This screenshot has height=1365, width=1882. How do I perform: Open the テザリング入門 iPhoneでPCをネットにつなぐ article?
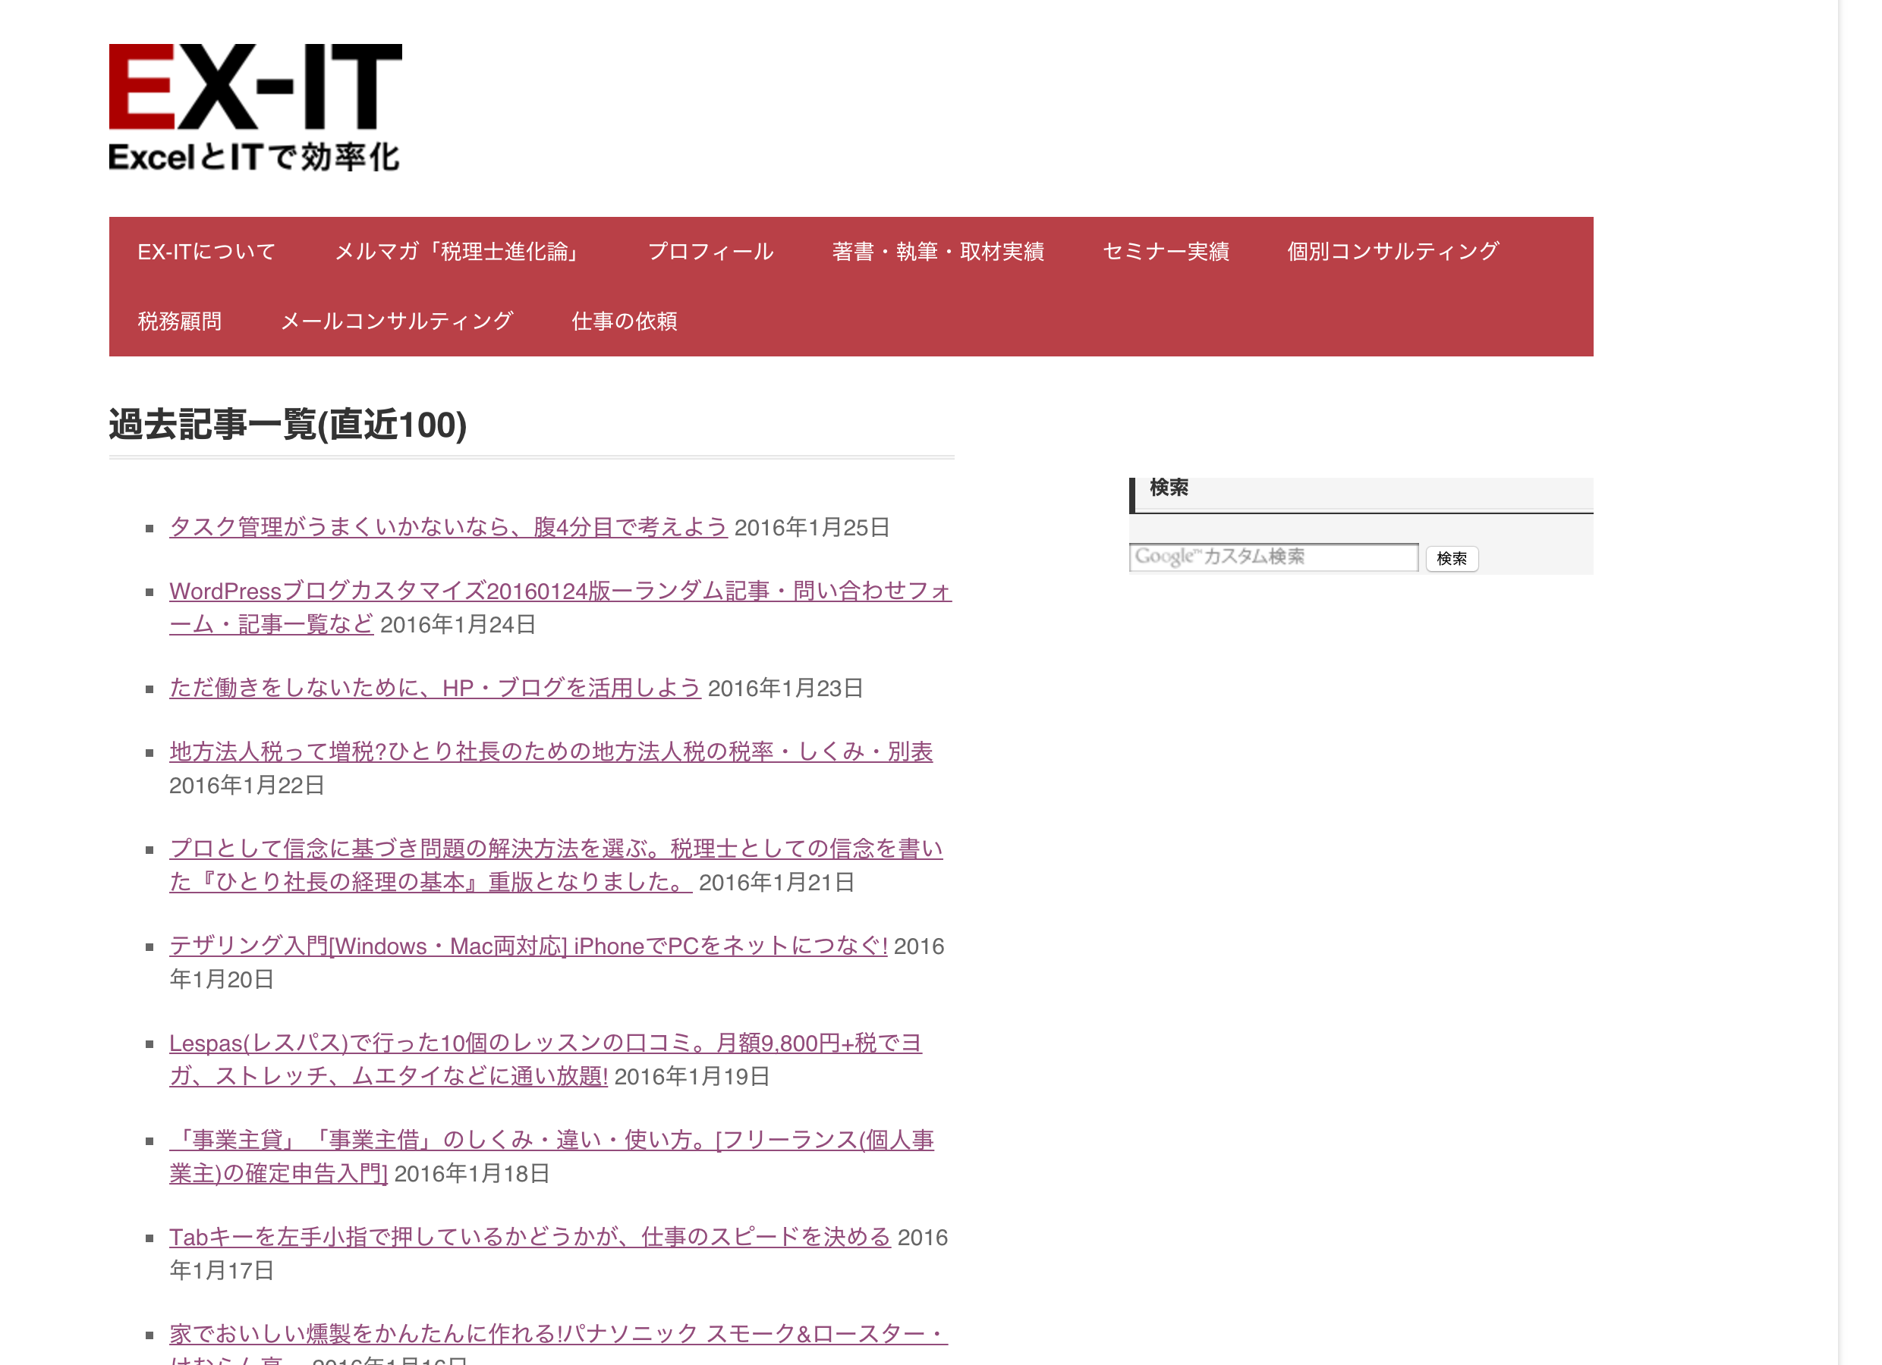coord(527,946)
